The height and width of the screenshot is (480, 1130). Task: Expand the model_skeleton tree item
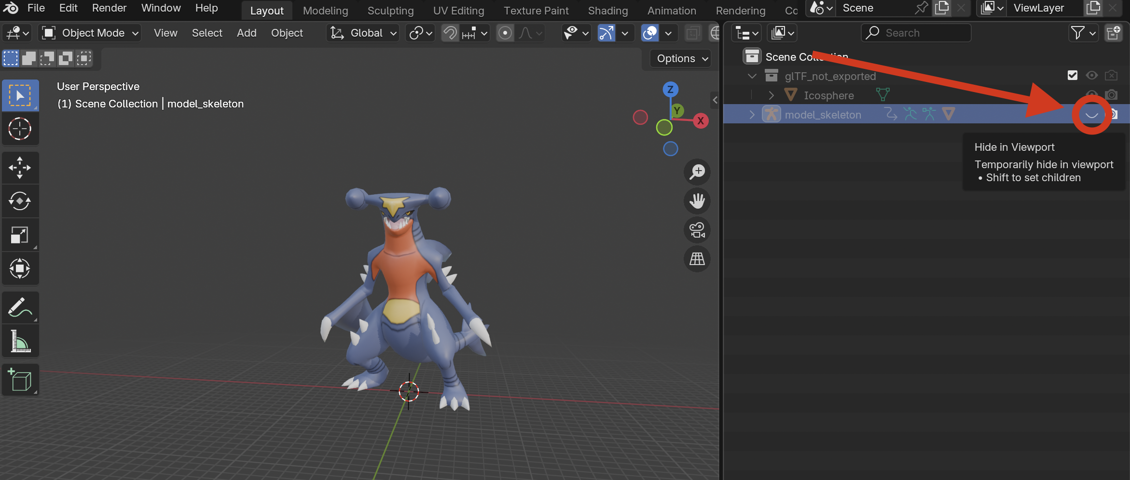tap(752, 115)
